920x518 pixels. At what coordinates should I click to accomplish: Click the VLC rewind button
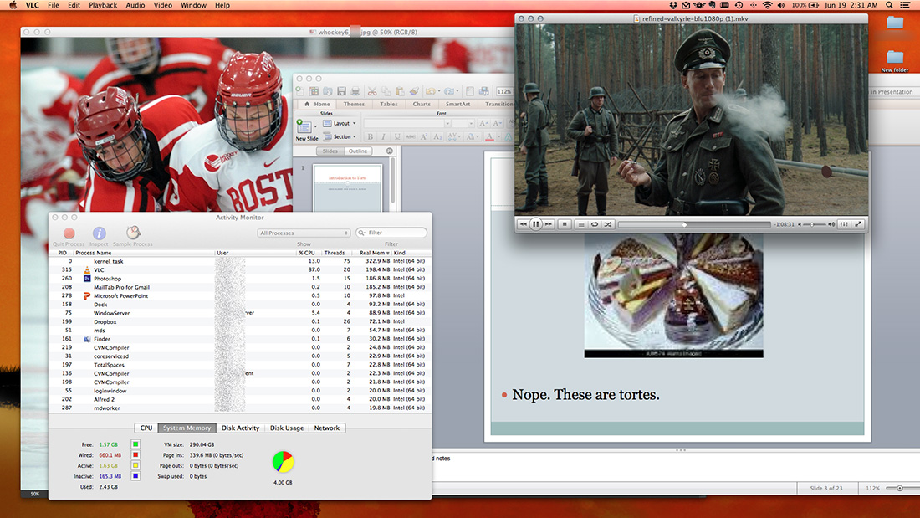[x=524, y=224]
